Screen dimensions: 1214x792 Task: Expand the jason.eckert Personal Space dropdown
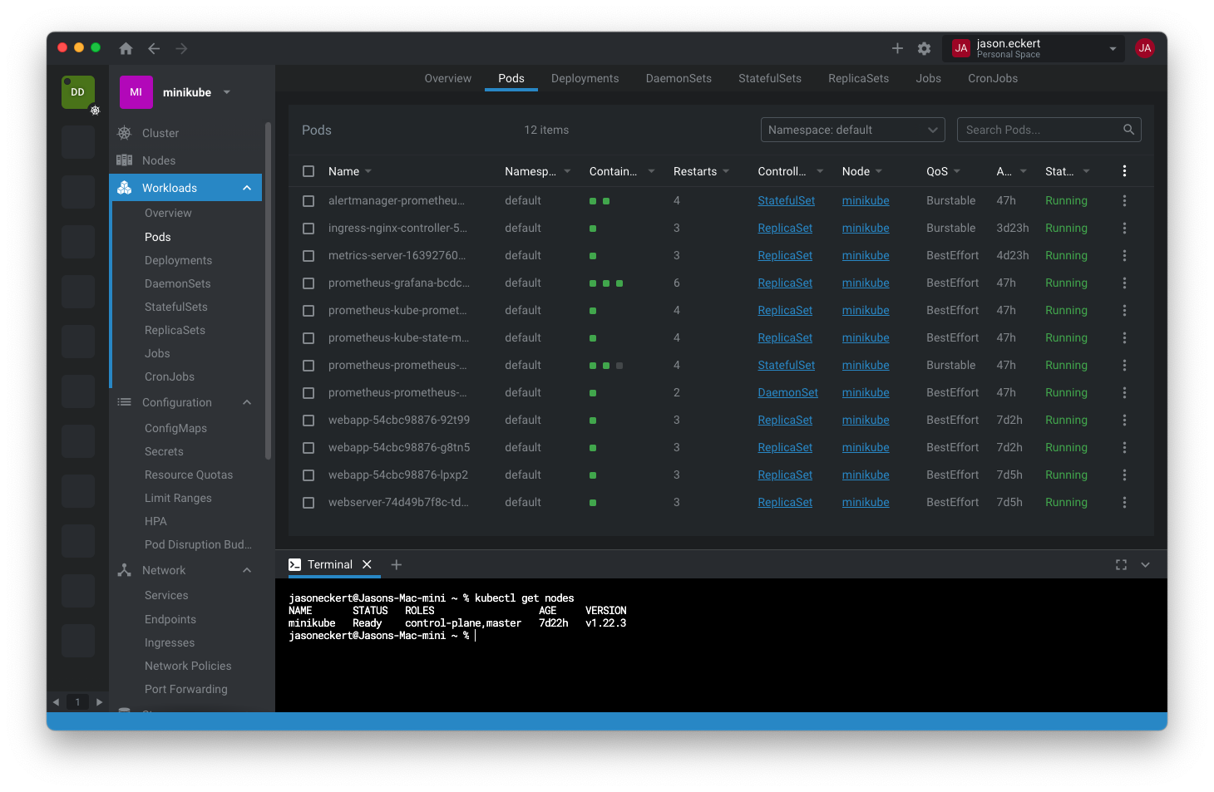[x=1112, y=49]
